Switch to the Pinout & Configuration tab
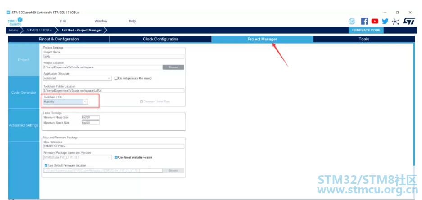Viewport: 422px width, 200px height. [59, 39]
